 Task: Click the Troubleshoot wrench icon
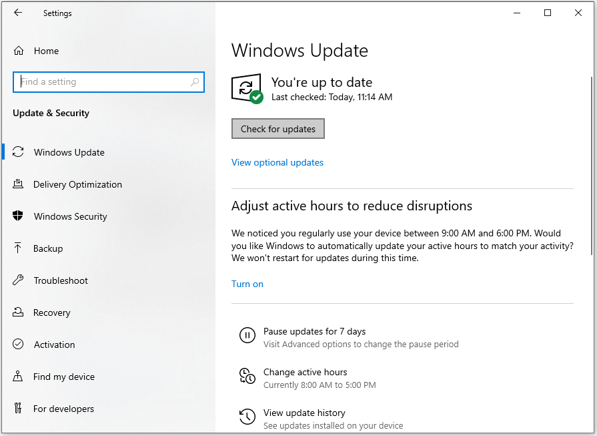point(18,280)
